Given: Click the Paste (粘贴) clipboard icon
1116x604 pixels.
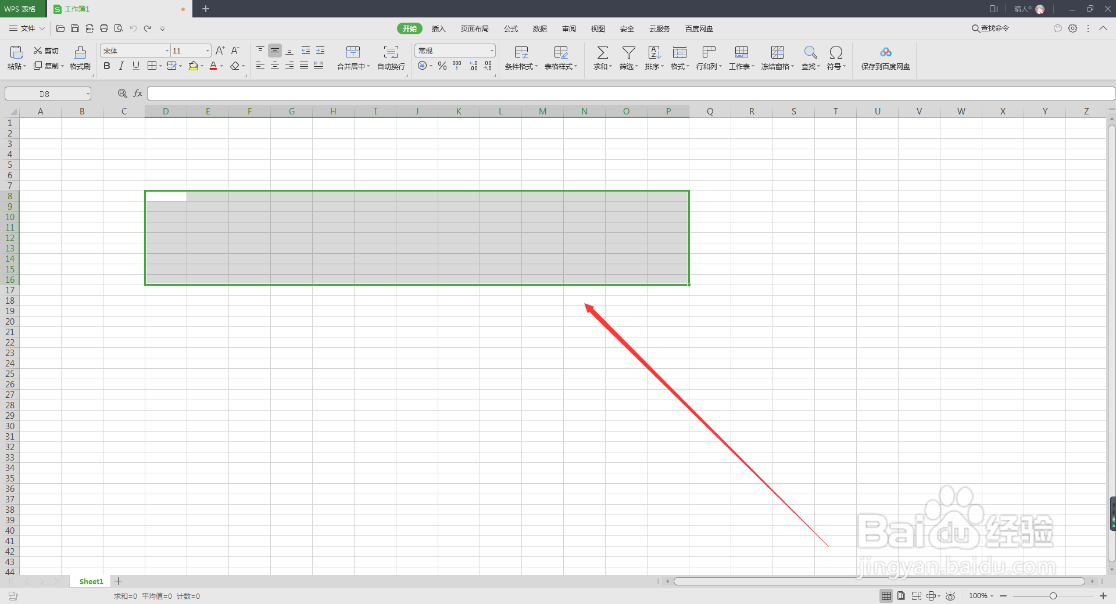Looking at the screenshot, I should pyautogui.click(x=16, y=52).
